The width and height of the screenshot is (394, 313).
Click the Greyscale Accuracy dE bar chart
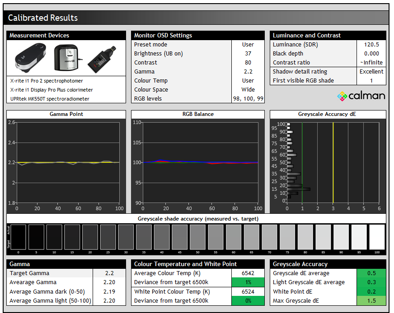(333, 162)
